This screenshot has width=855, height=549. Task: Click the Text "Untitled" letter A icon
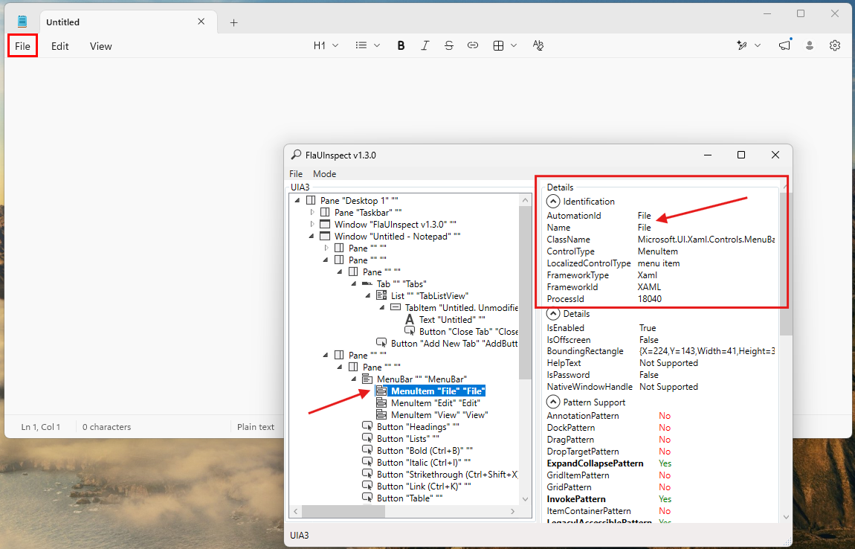[x=410, y=320]
